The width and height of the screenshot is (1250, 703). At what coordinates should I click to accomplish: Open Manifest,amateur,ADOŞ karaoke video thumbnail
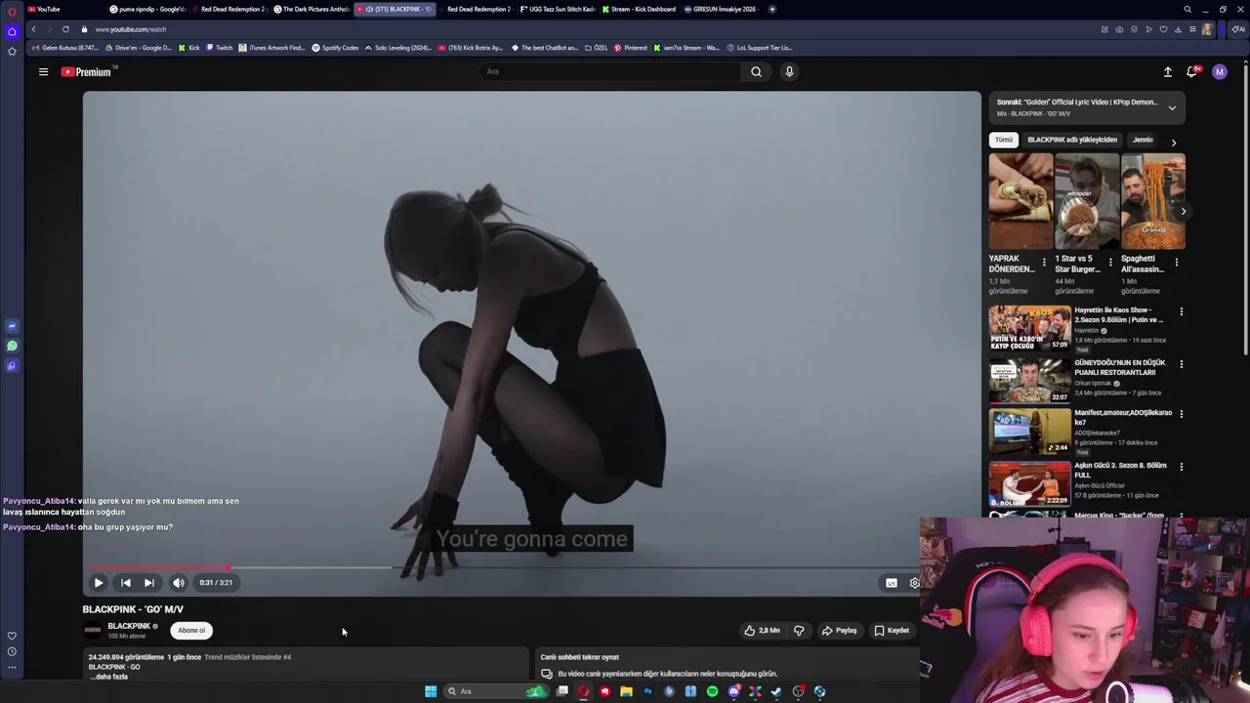[x=1030, y=432]
